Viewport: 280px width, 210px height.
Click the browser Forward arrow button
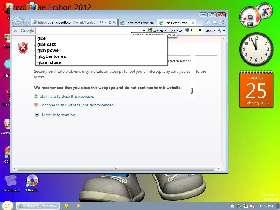(27, 22)
